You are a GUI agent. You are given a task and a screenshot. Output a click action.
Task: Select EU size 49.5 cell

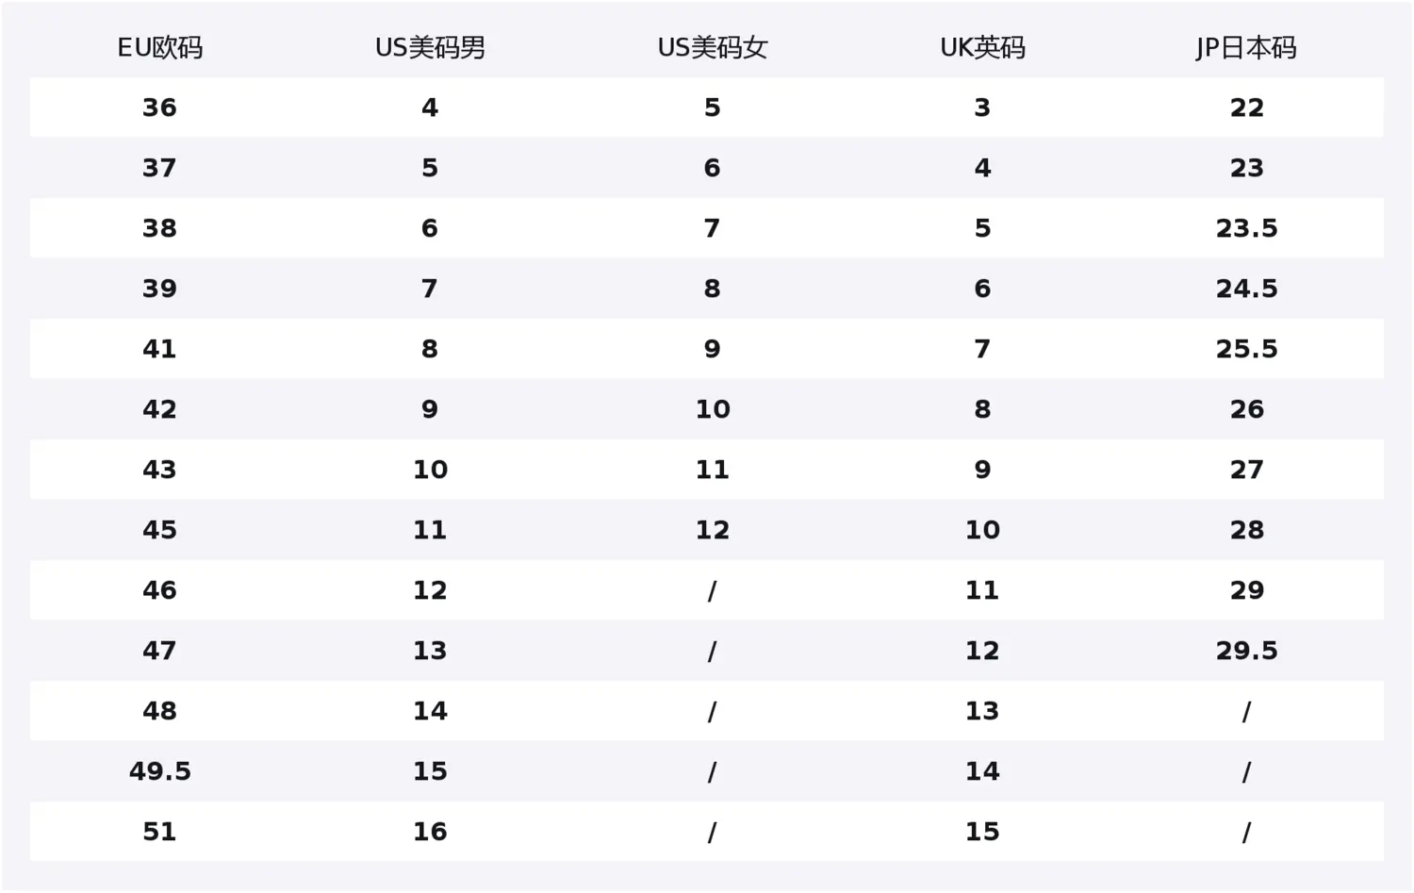click(159, 771)
